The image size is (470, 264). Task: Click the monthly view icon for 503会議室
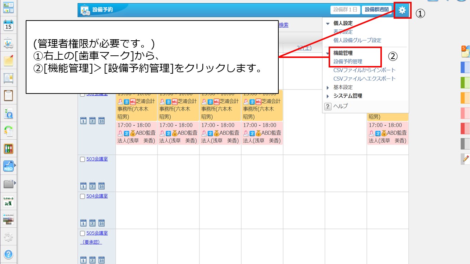pos(101,185)
